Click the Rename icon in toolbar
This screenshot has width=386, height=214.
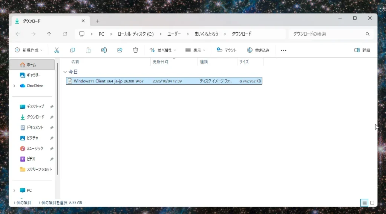click(104, 50)
